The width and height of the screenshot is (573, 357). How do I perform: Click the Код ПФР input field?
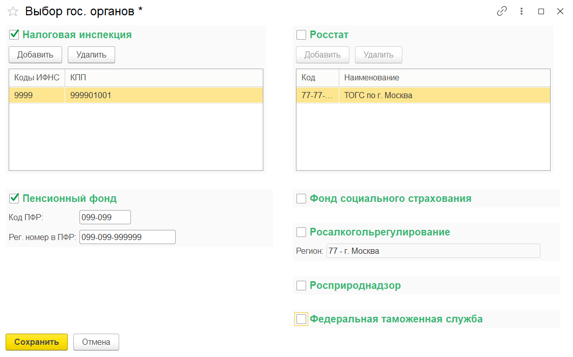click(x=105, y=218)
